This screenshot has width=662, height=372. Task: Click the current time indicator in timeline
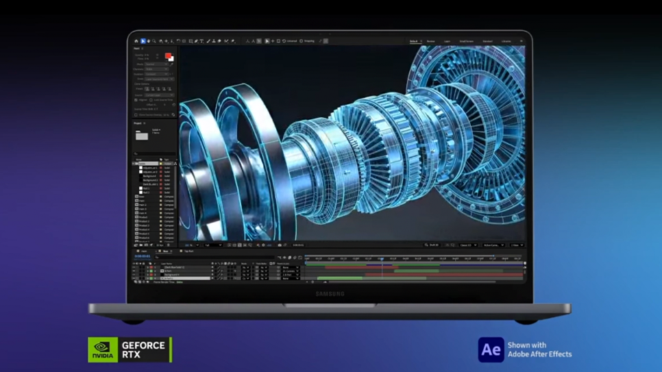[382, 258]
